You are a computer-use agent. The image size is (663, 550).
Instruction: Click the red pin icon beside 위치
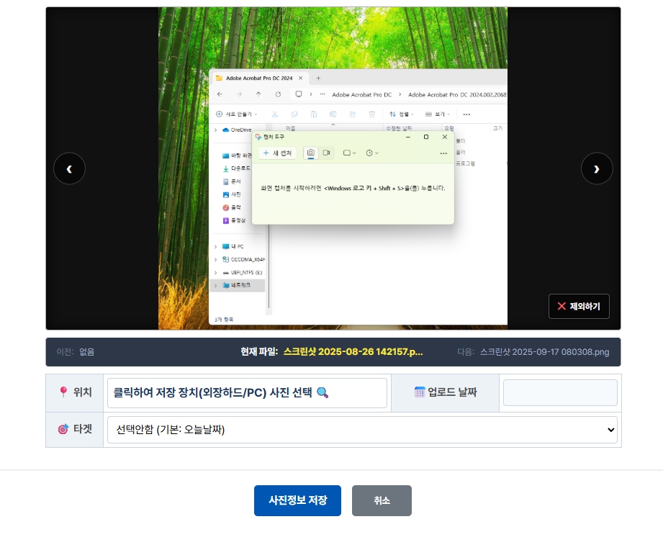(x=63, y=392)
